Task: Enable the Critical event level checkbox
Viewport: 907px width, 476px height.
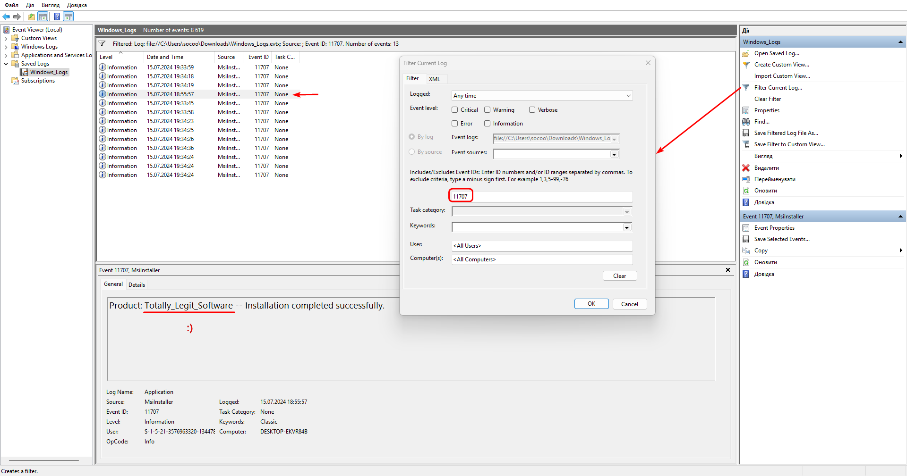Action: [455, 110]
